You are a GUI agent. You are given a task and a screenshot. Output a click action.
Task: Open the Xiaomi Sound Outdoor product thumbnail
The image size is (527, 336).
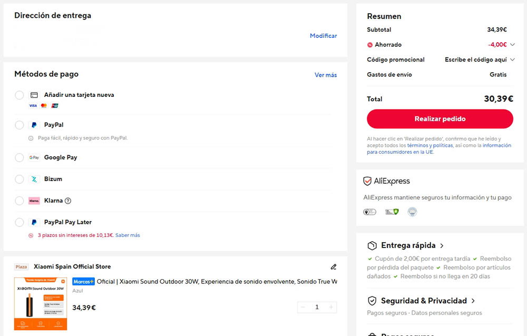[41, 304]
